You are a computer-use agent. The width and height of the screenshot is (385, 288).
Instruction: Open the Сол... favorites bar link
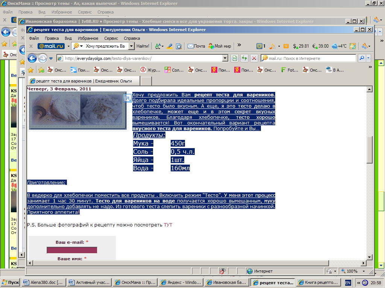(x=174, y=70)
